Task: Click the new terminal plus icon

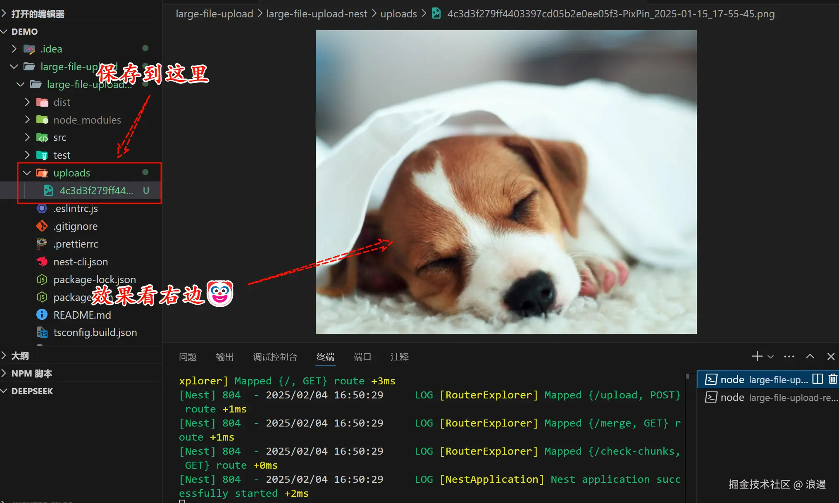Action: point(756,356)
